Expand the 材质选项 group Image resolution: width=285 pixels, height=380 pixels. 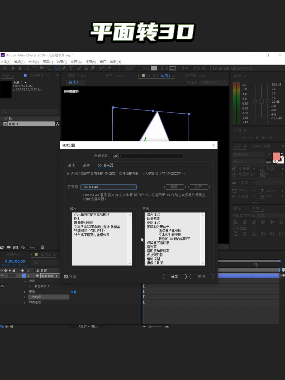tap(25, 302)
